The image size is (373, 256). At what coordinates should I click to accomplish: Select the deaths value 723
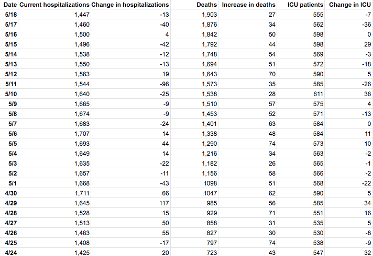[x=211, y=252]
